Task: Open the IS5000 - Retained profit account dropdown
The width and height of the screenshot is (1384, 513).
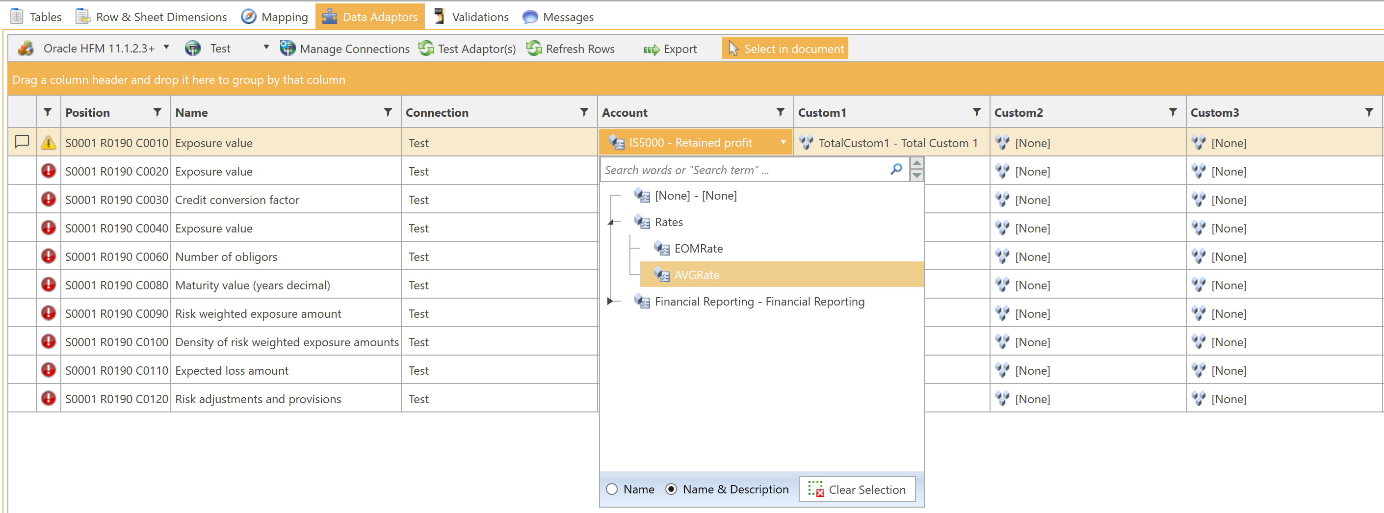Action: click(x=783, y=142)
